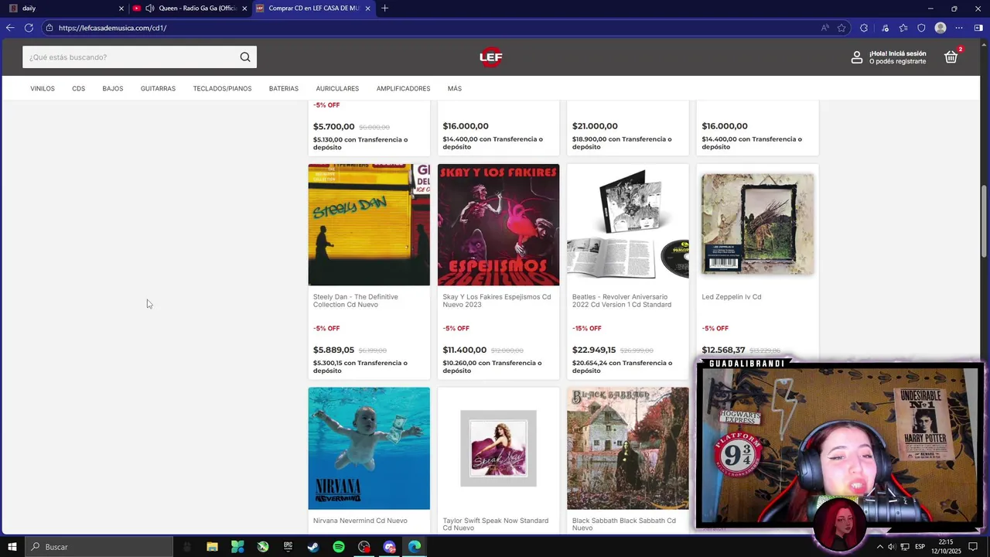Open a new browser tab with the plus icon
Screen dimensions: 990x557
pos(385,9)
